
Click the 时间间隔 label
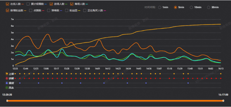(x=150, y=7)
